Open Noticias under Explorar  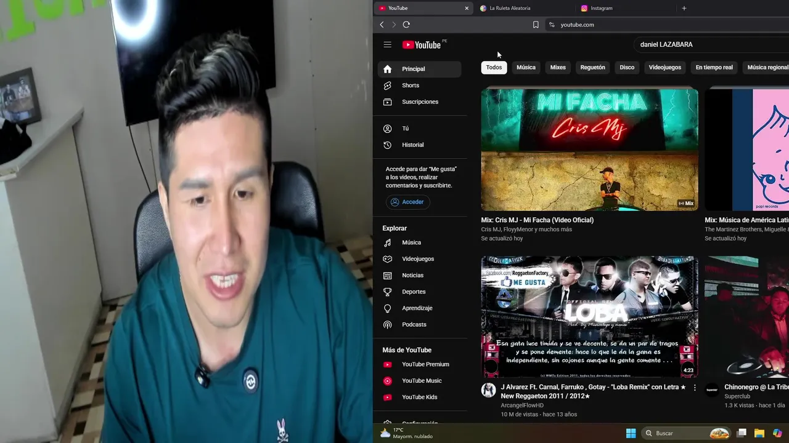[x=419, y=275]
